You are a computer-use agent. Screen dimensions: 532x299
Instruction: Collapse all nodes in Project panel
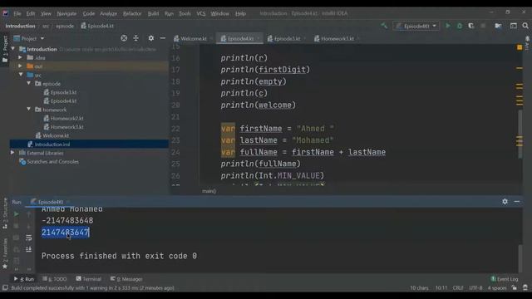[136, 38]
